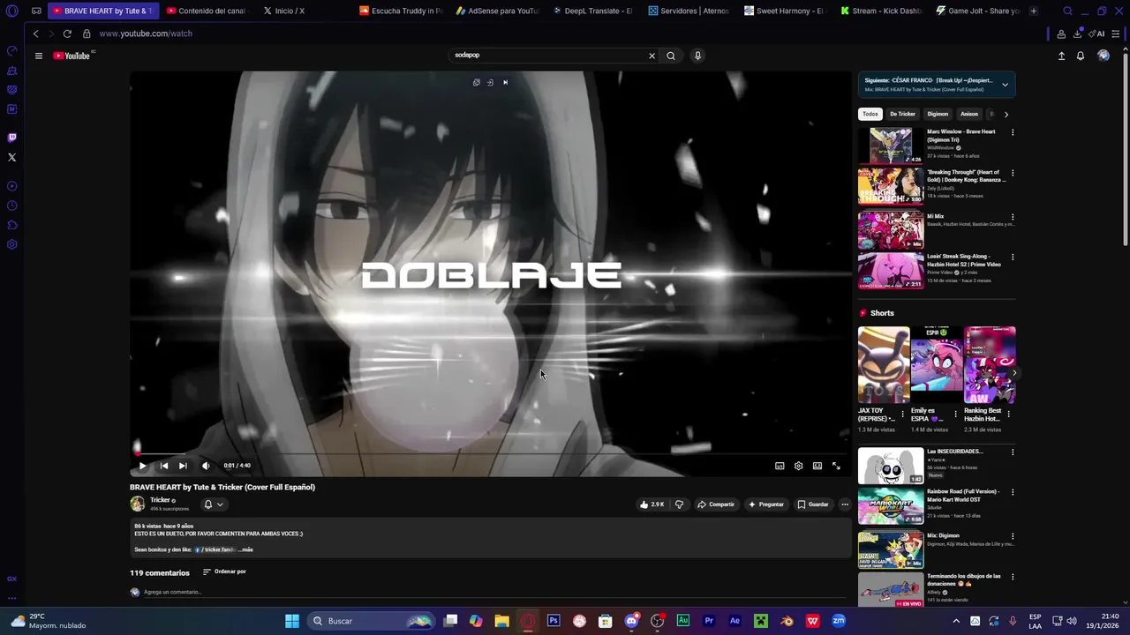
Task: Switch to Contenido del canal tab
Action: click(x=208, y=11)
